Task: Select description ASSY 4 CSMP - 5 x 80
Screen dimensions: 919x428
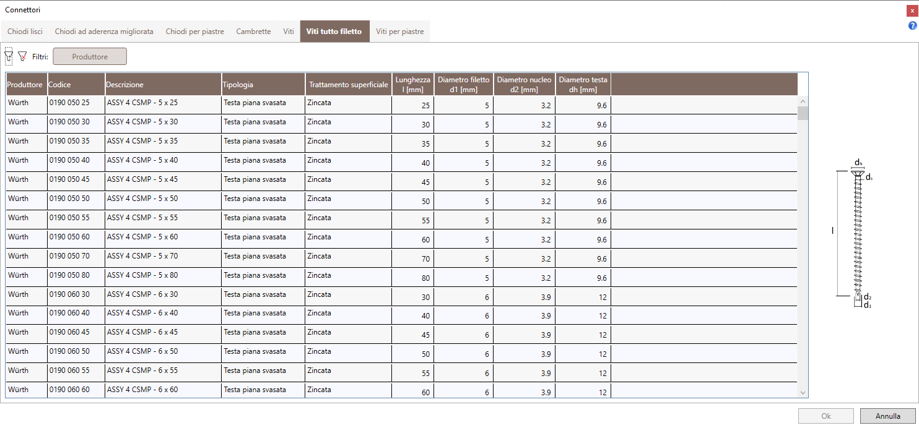Action: tap(163, 277)
